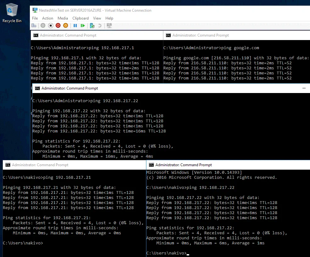Image resolution: width=310 pixels, height=257 pixels.
Task: Click cmd icon of the 192.168.217.21 ping window
Action: [8, 165]
